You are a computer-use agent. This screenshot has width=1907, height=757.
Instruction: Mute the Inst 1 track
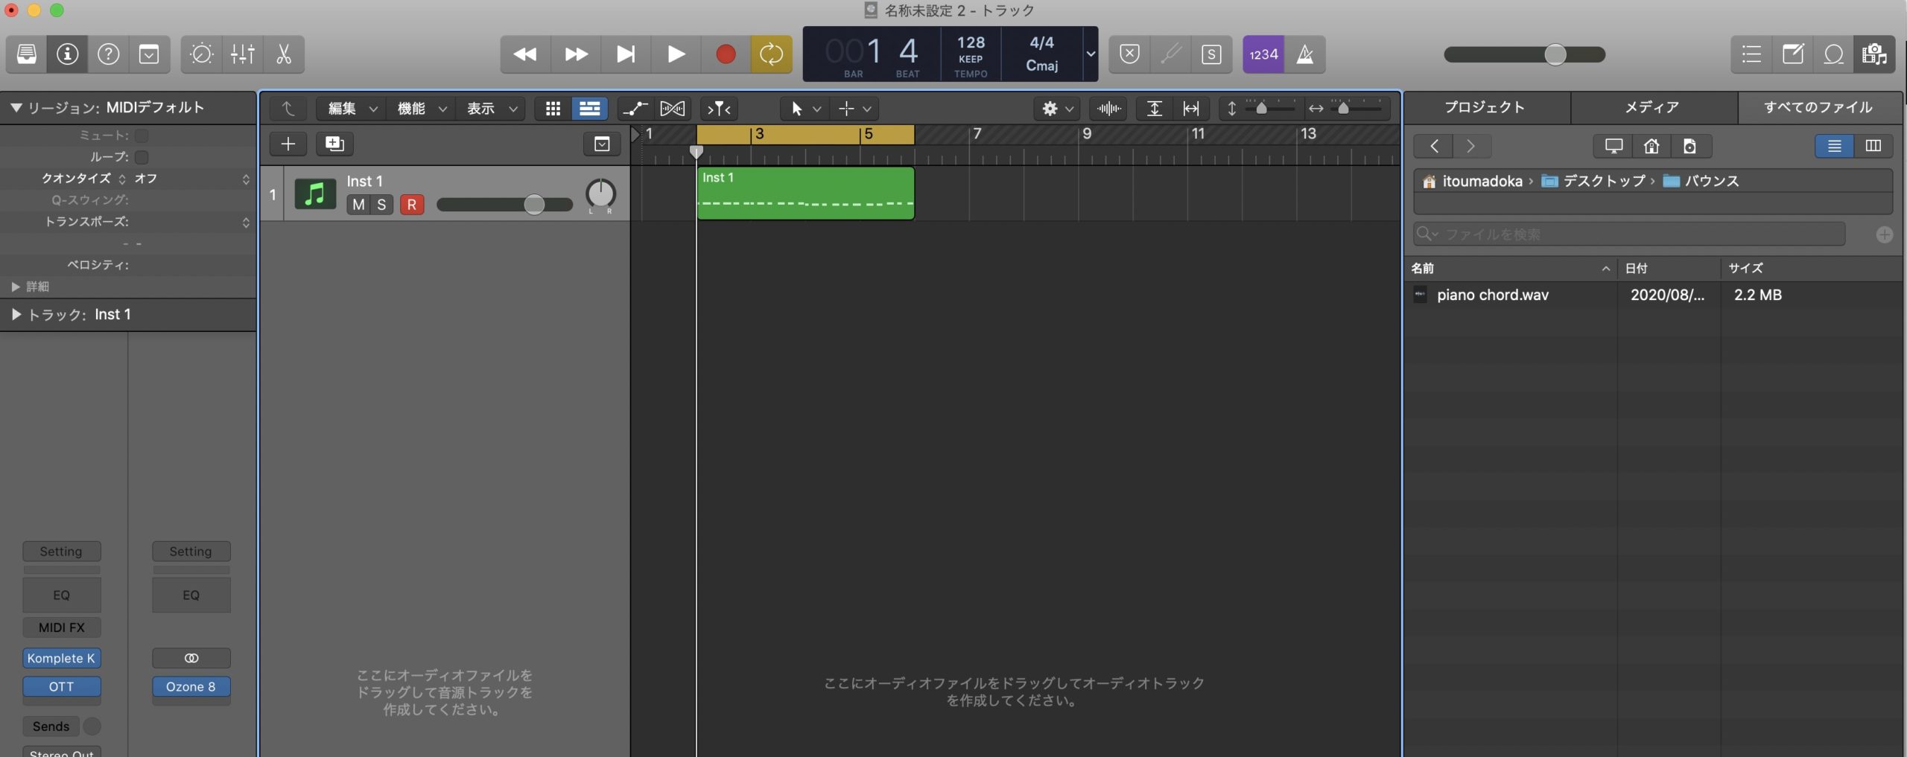coord(358,205)
